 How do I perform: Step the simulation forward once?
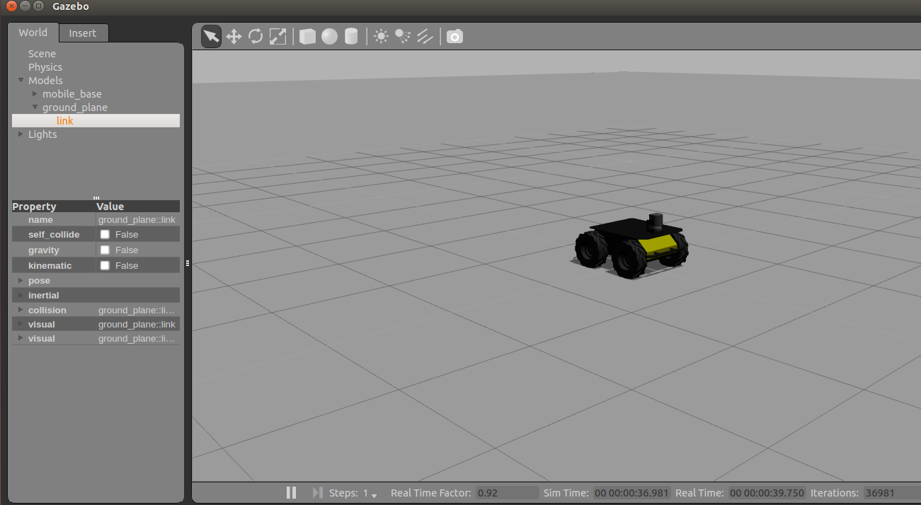click(x=317, y=493)
